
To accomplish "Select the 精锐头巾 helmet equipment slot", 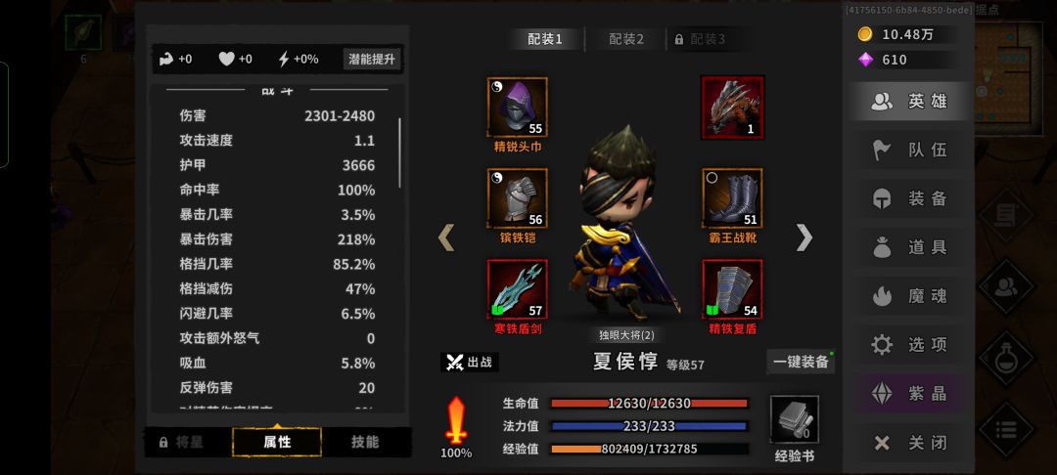I will [x=517, y=107].
